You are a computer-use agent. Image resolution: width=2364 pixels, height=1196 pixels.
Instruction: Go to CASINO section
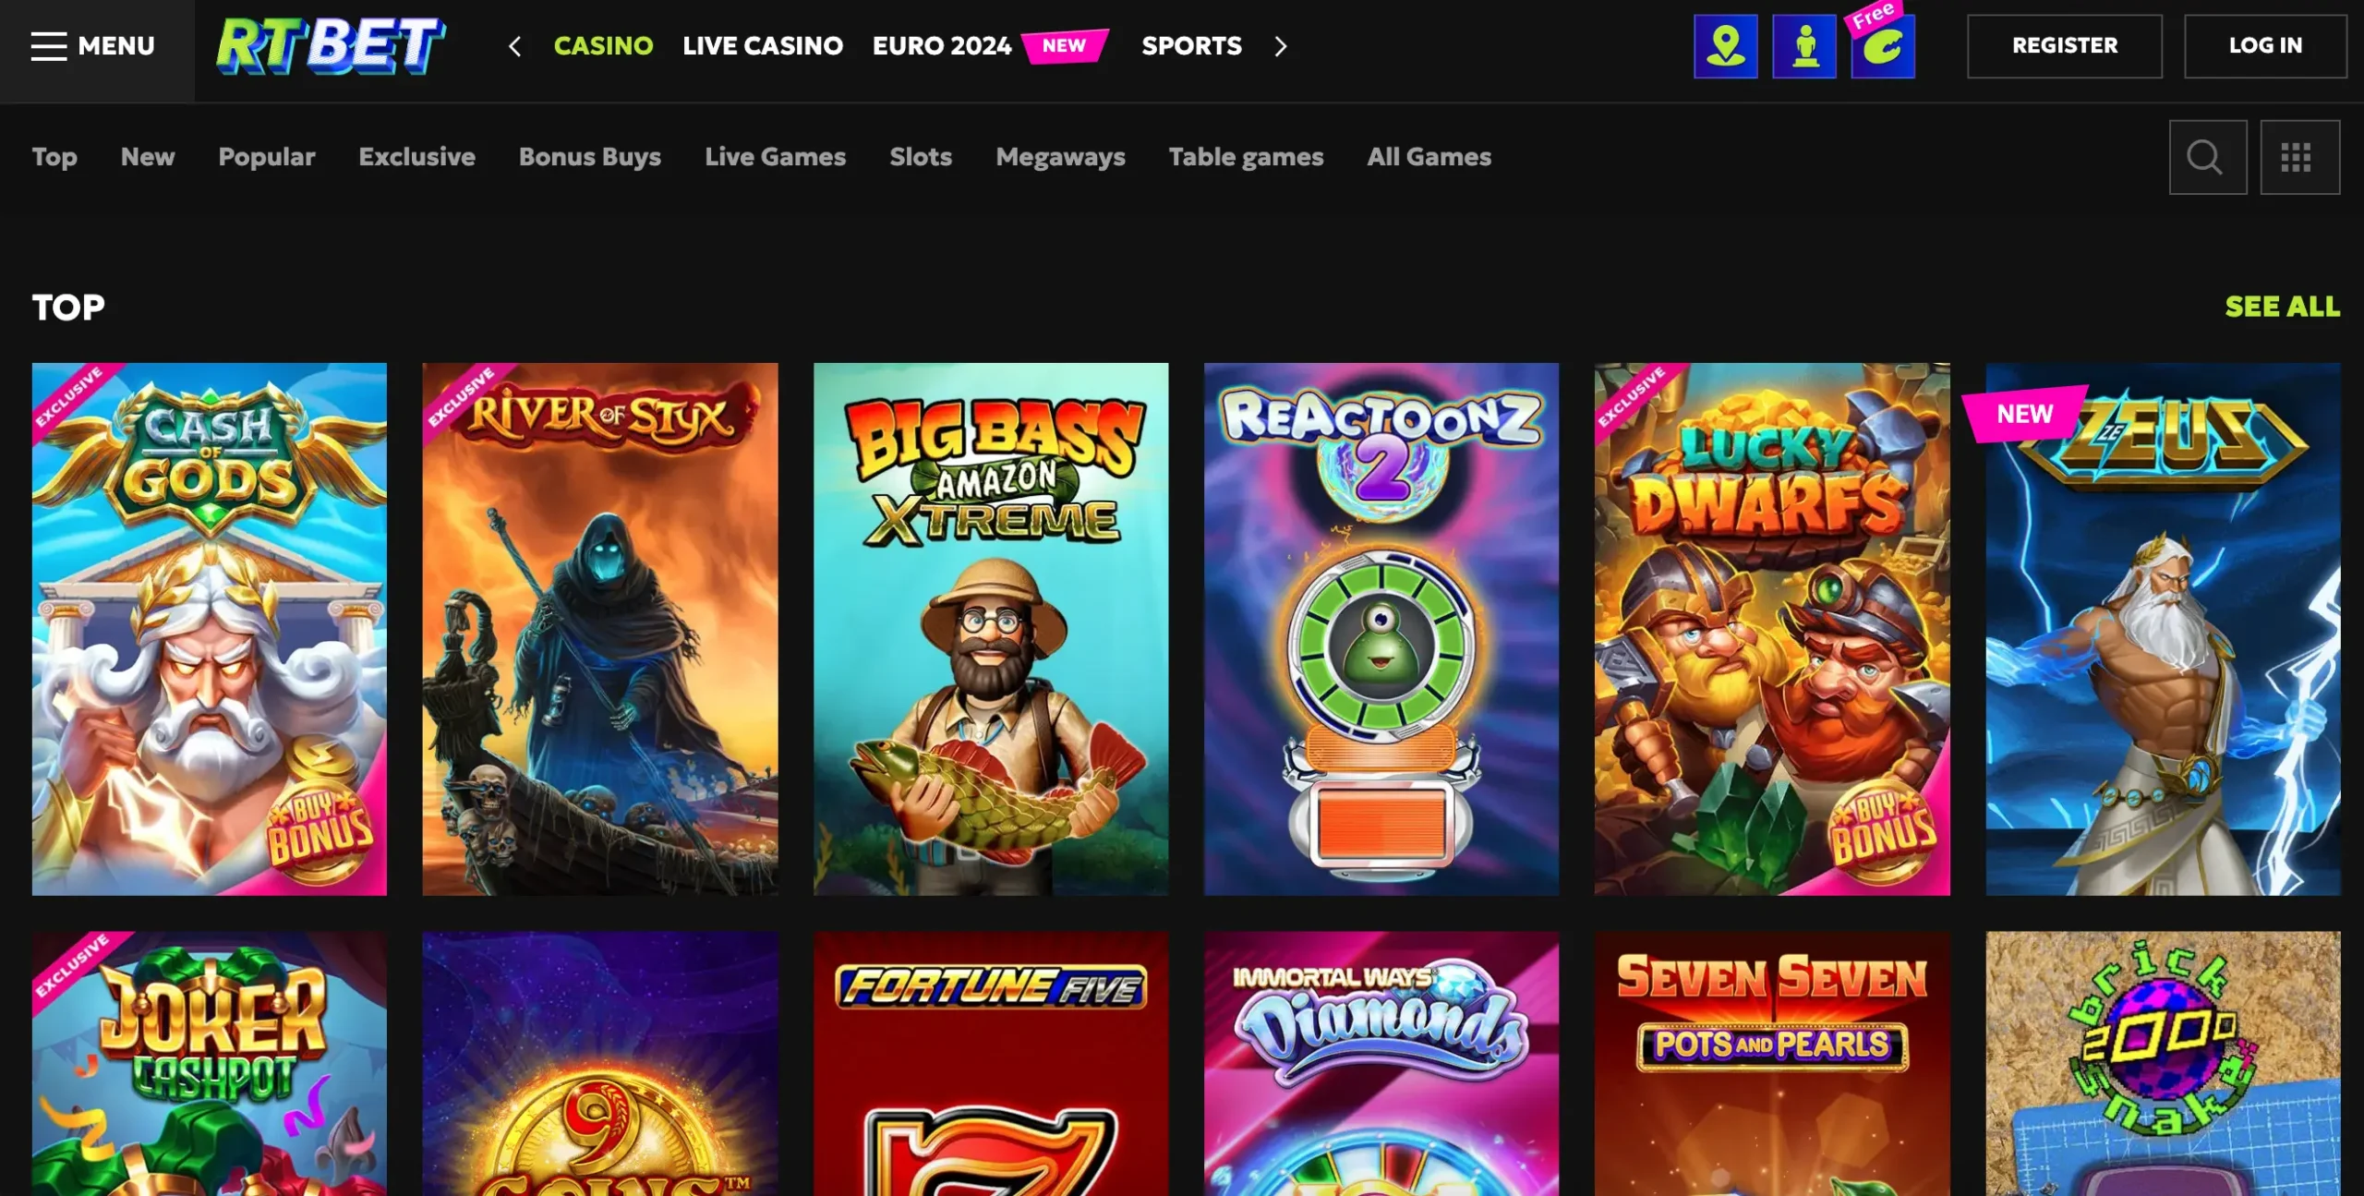[x=603, y=45]
